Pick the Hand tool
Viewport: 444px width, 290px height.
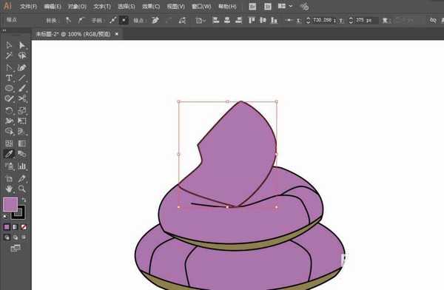(x=9, y=189)
